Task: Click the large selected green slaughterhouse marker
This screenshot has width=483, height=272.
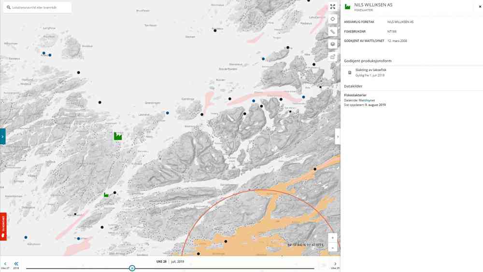Action: coord(118,136)
